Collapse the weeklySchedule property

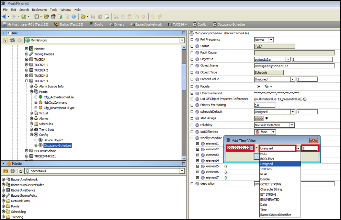192,138
